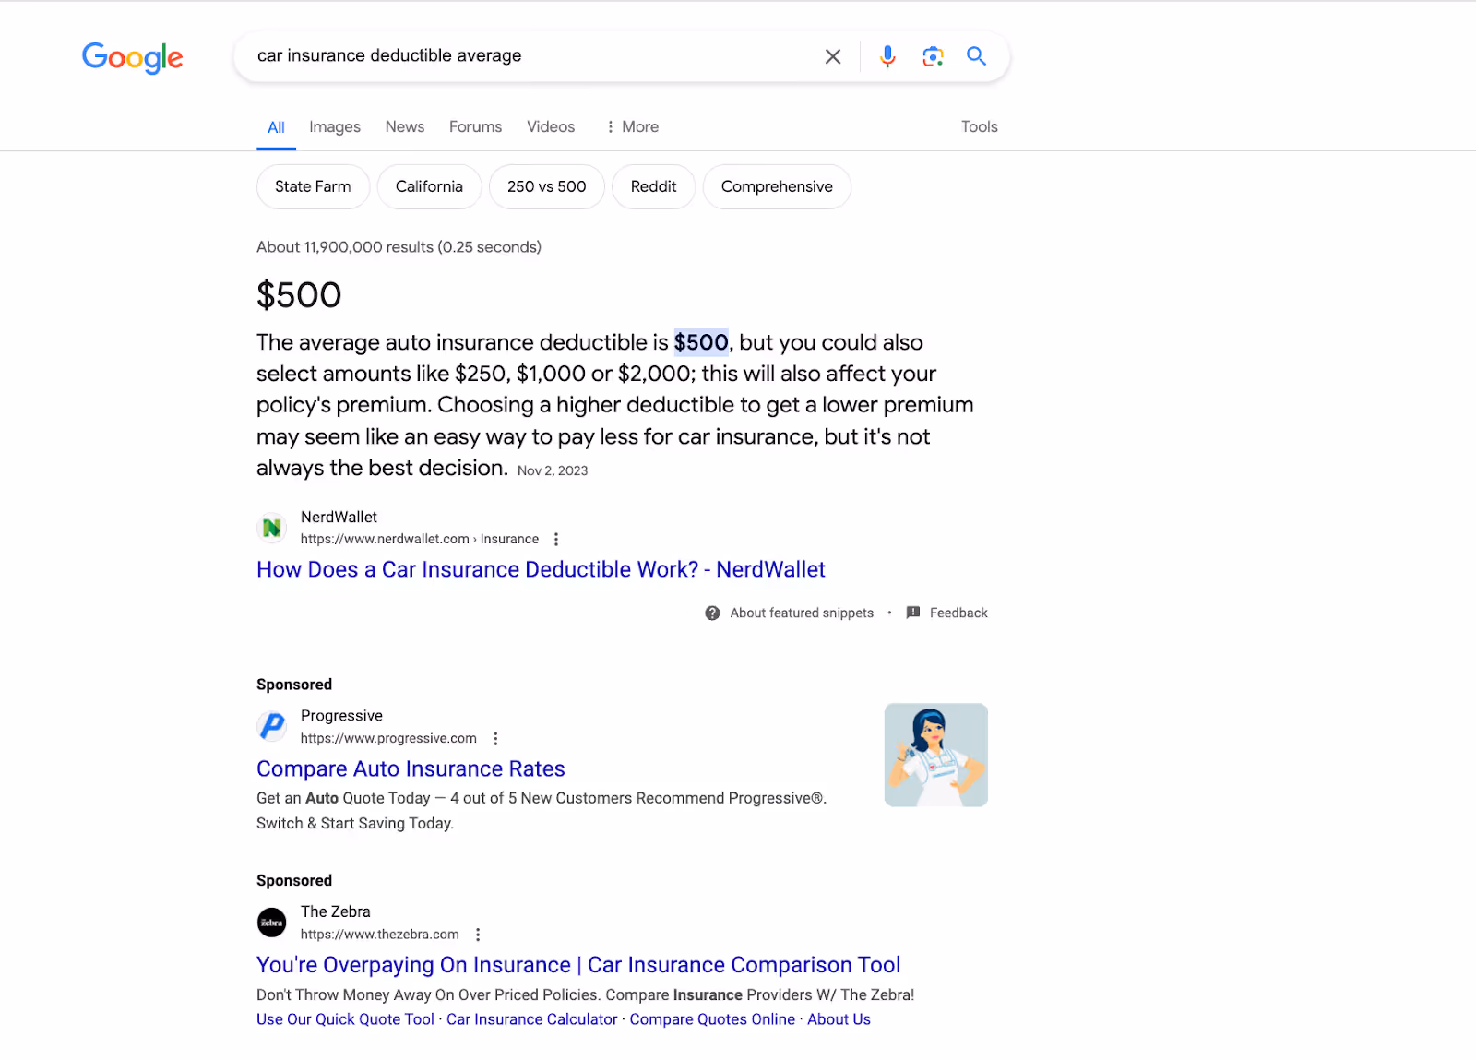Click the About featured snippets help icon
Image resolution: width=1476 pixels, height=1060 pixels.
[712, 613]
